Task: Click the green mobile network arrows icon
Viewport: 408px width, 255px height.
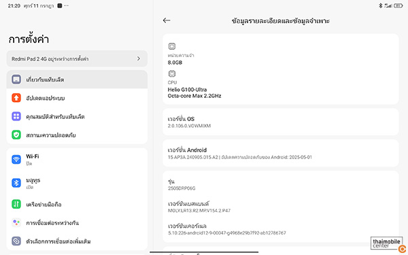Action: point(16,204)
